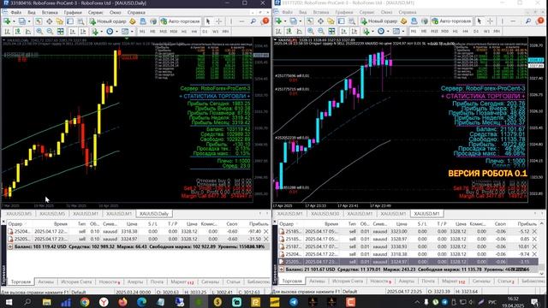This screenshot has width=548, height=308.
Task: Open Файл menu in left terminal
Action: [x=15, y=12]
